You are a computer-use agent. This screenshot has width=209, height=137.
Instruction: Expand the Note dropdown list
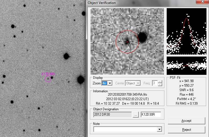tap(160, 129)
